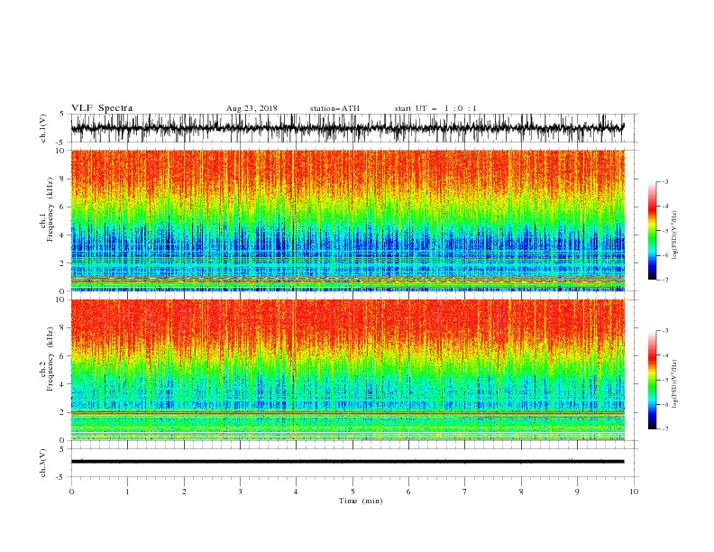The width and height of the screenshot is (714, 552).
Task: Click the '2' kHz tick on ch.2 frequency axis
Action: click(61, 412)
